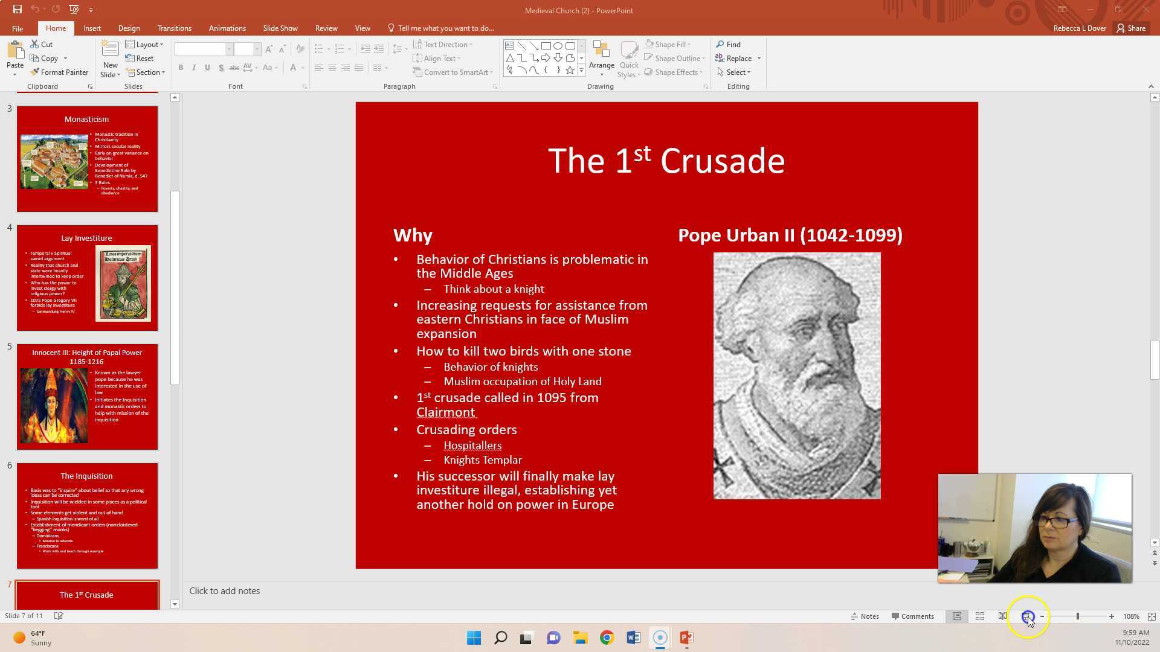Toggle the Notes pane in status bar
Viewport: 1160px width, 652px height.
click(x=865, y=616)
